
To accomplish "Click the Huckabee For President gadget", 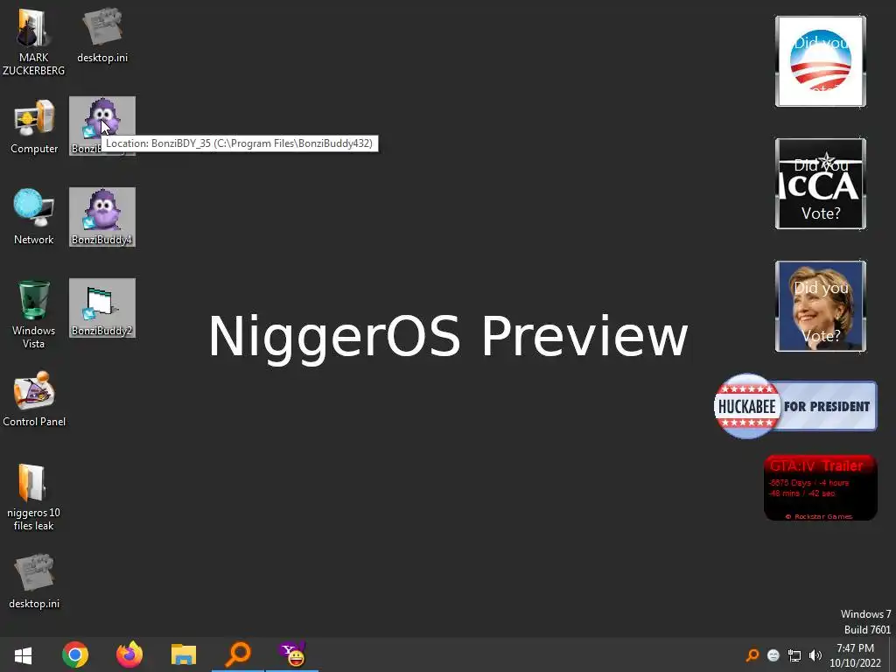I will [x=795, y=406].
